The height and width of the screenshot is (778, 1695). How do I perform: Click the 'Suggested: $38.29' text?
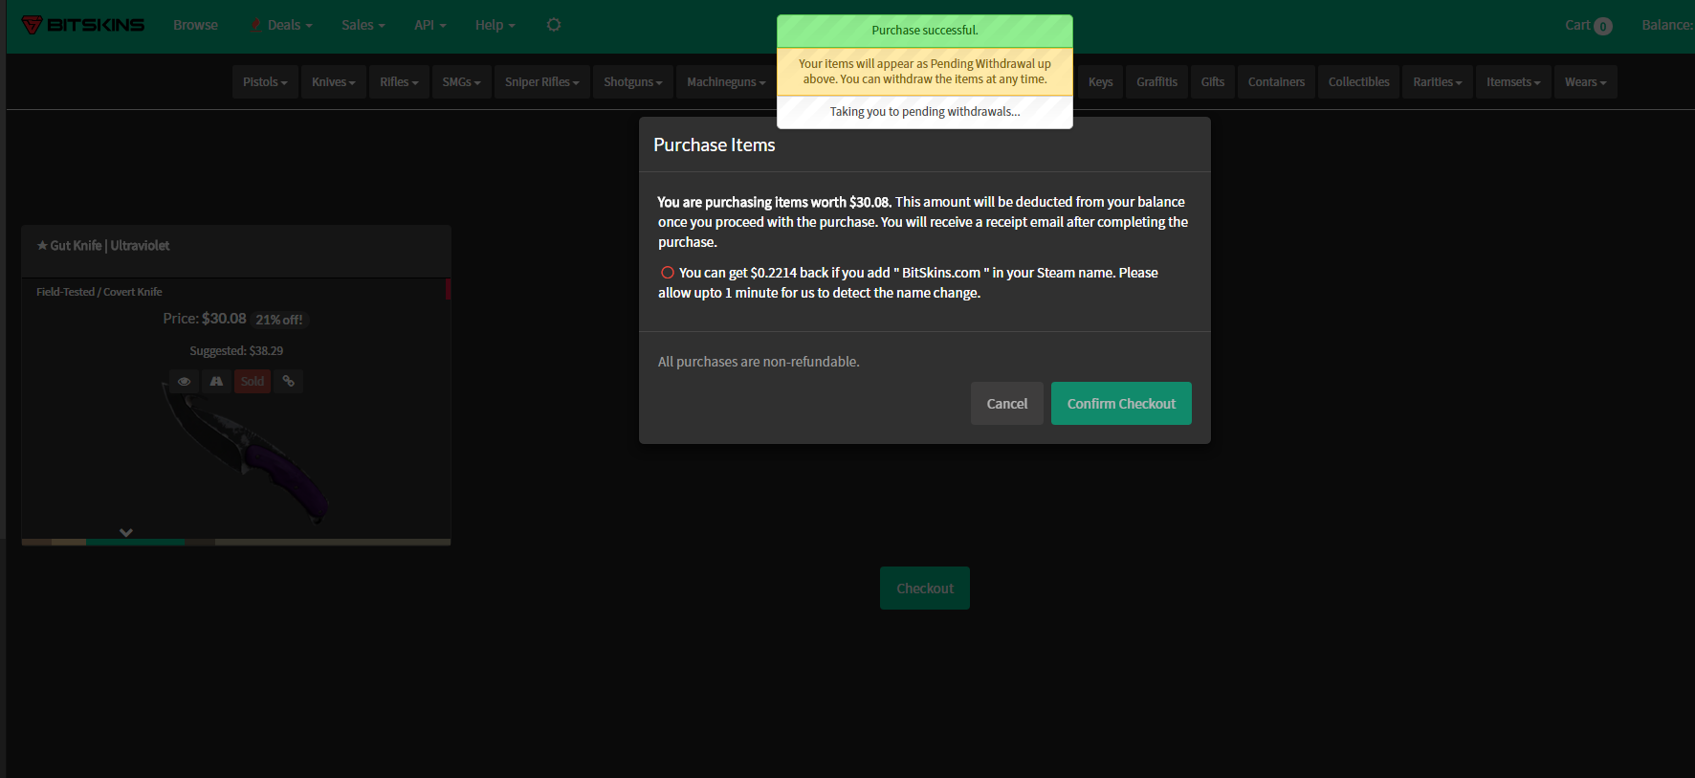[x=236, y=351]
